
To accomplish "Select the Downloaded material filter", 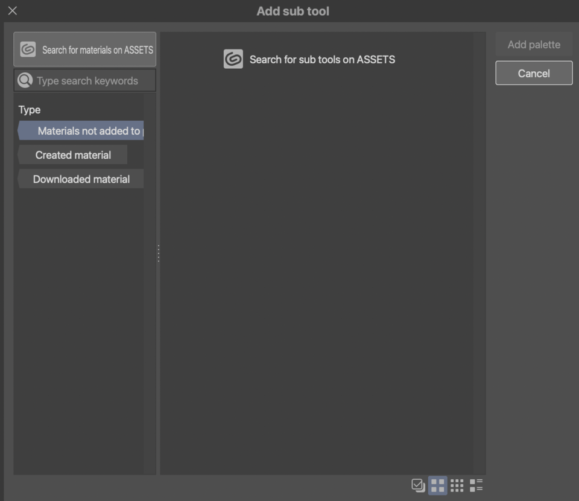I will [80, 179].
